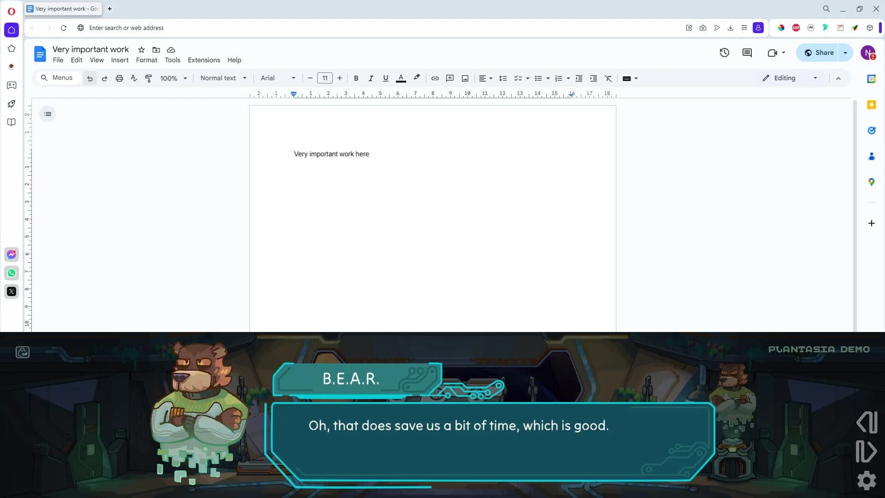Screen dimensions: 885x498
Task: Open the Insert menu
Action: (120, 60)
